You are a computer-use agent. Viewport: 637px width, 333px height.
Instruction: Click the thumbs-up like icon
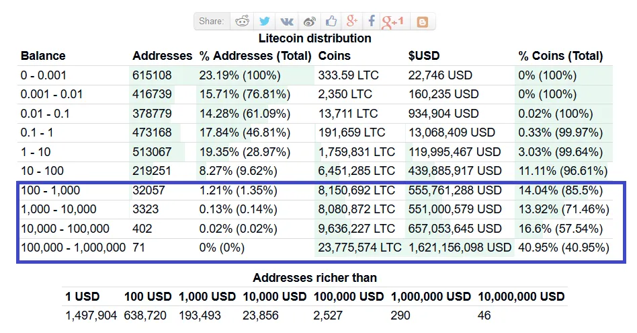coord(331,21)
